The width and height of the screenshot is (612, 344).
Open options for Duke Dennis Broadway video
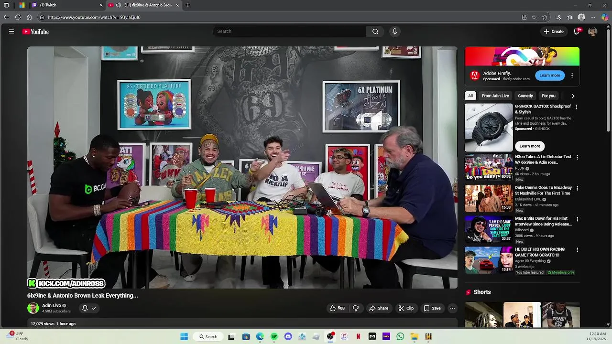coord(577,188)
